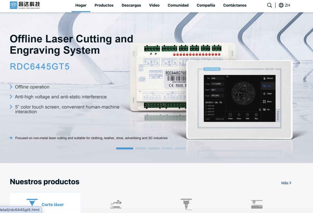Select the second product category icon
This screenshot has height=213, width=313.
(x=116, y=204)
